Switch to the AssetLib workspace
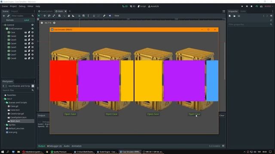The width and height of the screenshot is (275, 154). click(x=153, y=6)
